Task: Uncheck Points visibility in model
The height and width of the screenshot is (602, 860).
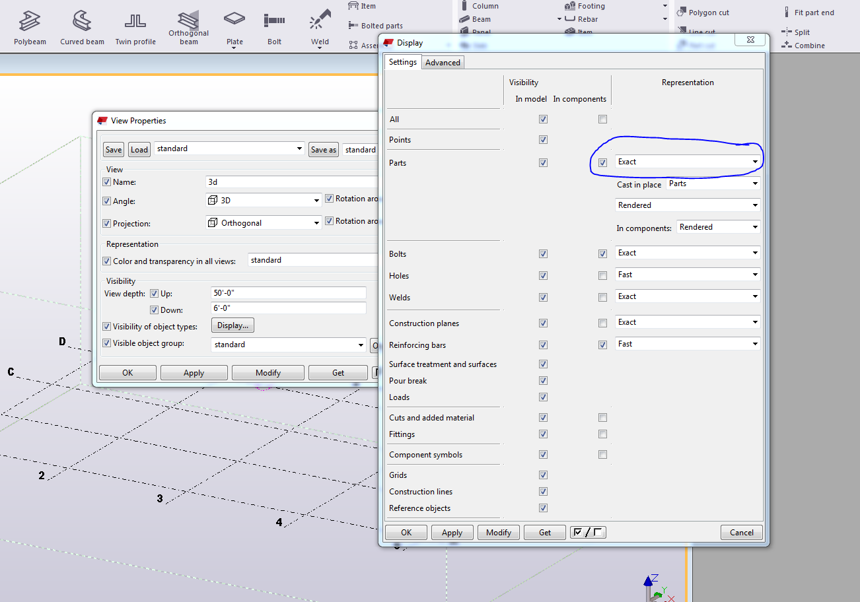Action: click(x=543, y=140)
